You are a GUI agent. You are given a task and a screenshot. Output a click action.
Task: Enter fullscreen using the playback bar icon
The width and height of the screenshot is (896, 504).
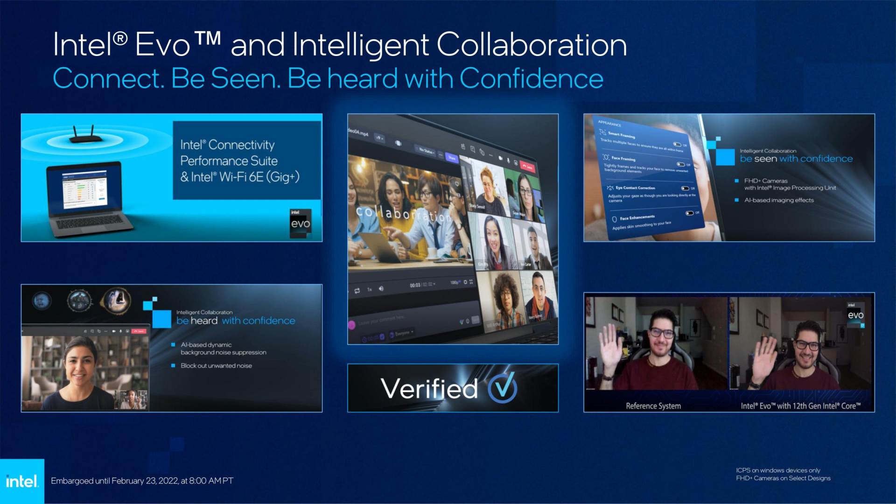click(471, 282)
